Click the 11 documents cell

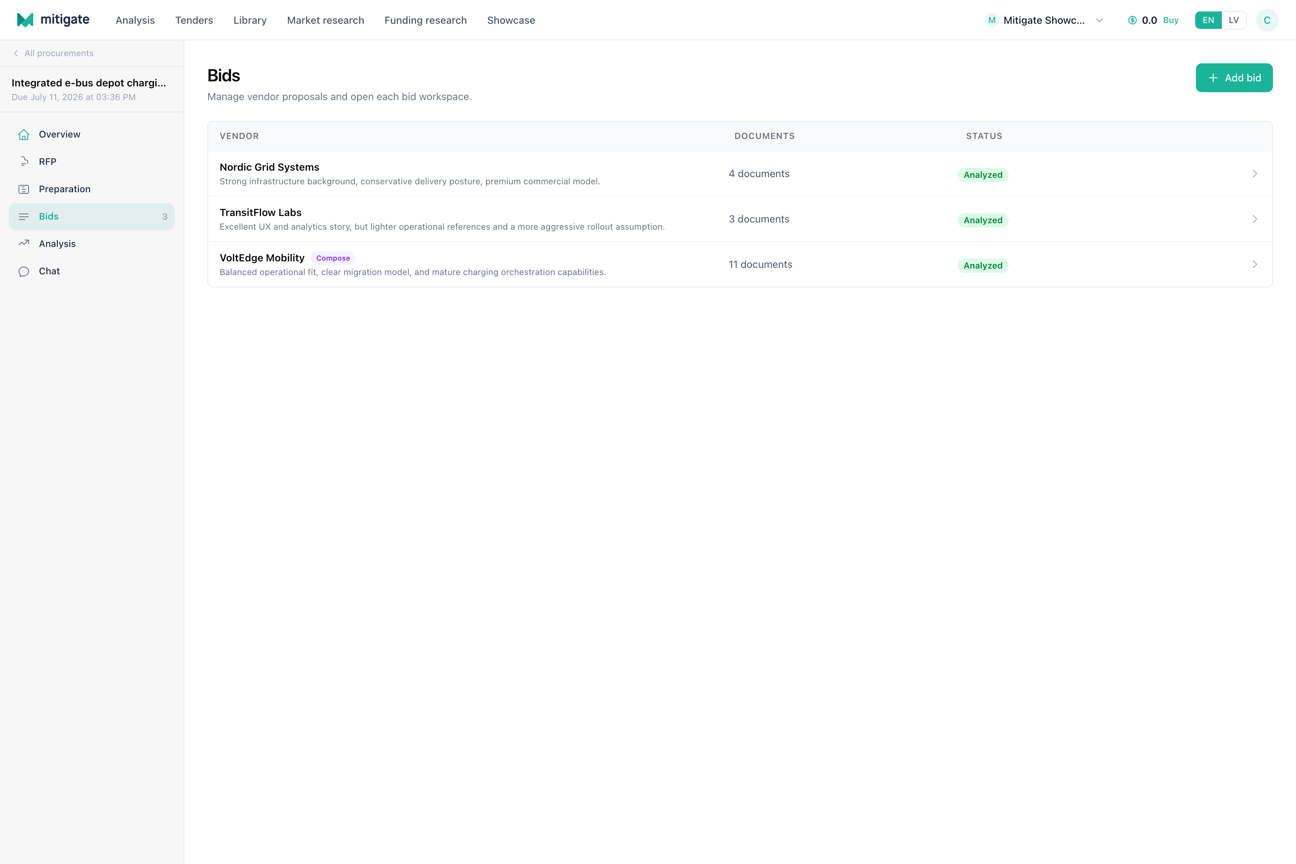pos(760,265)
